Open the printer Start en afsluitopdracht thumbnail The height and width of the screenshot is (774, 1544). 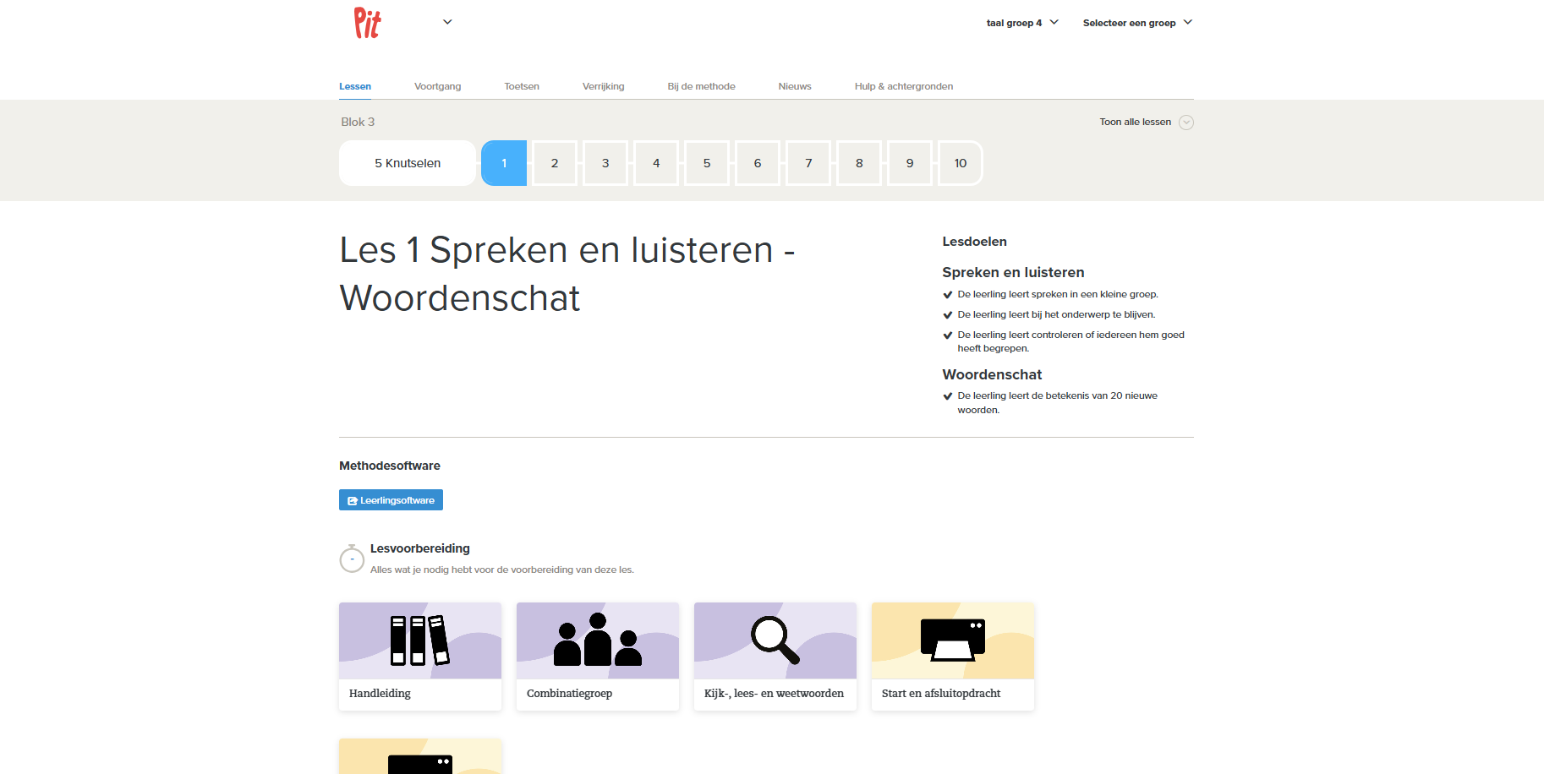953,640
